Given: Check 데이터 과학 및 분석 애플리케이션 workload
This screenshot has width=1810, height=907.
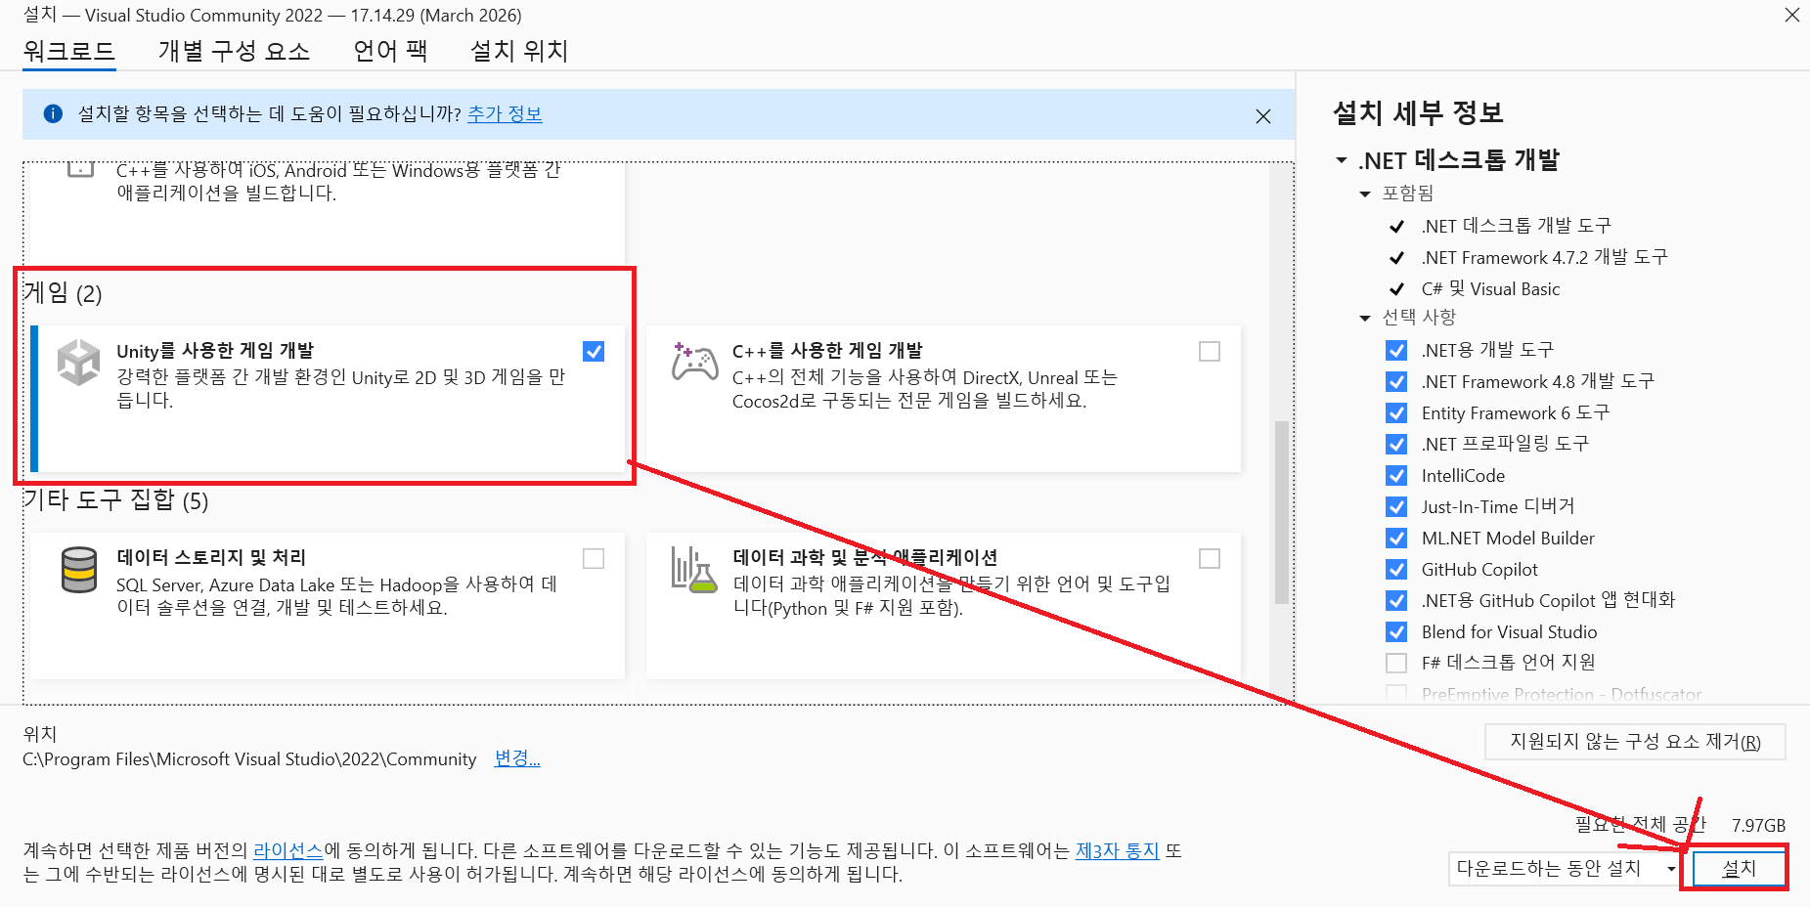Looking at the screenshot, I should click(x=1210, y=558).
